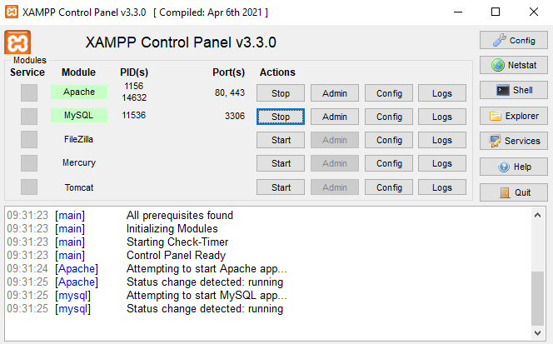Screen dimensions: 553x344
Task: Toggle the Tomcat service checkbox
Action: (29, 187)
